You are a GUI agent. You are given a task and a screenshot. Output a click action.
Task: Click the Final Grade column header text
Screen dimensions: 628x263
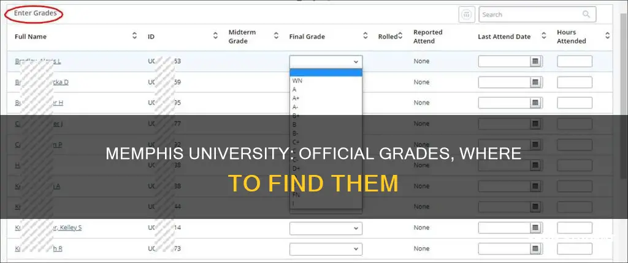pos(307,36)
